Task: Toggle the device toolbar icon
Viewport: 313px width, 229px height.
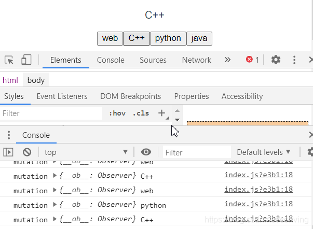Action: click(x=26, y=60)
